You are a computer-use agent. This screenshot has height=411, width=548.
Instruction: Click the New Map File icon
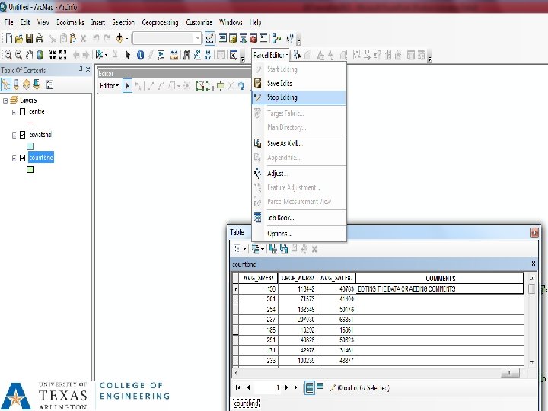click(9, 39)
